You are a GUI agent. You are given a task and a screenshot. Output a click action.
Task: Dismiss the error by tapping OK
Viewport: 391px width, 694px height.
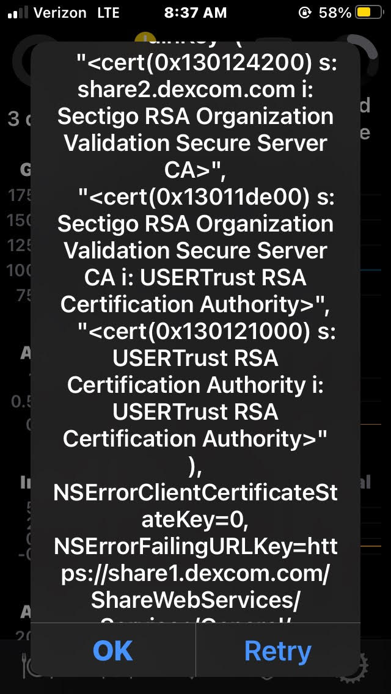[112, 651]
